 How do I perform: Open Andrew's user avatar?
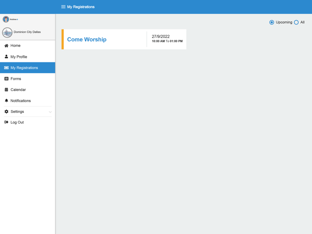click(6, 19)
